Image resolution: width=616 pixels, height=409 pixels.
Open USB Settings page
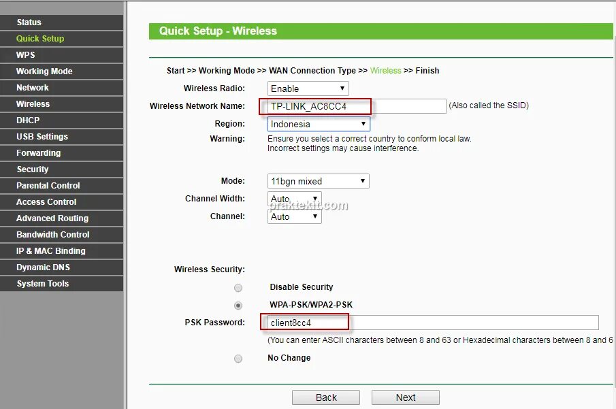(61, 136)
